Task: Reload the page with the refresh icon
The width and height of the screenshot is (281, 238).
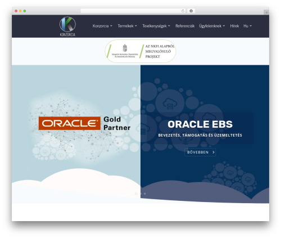Action: click(183, 11)
